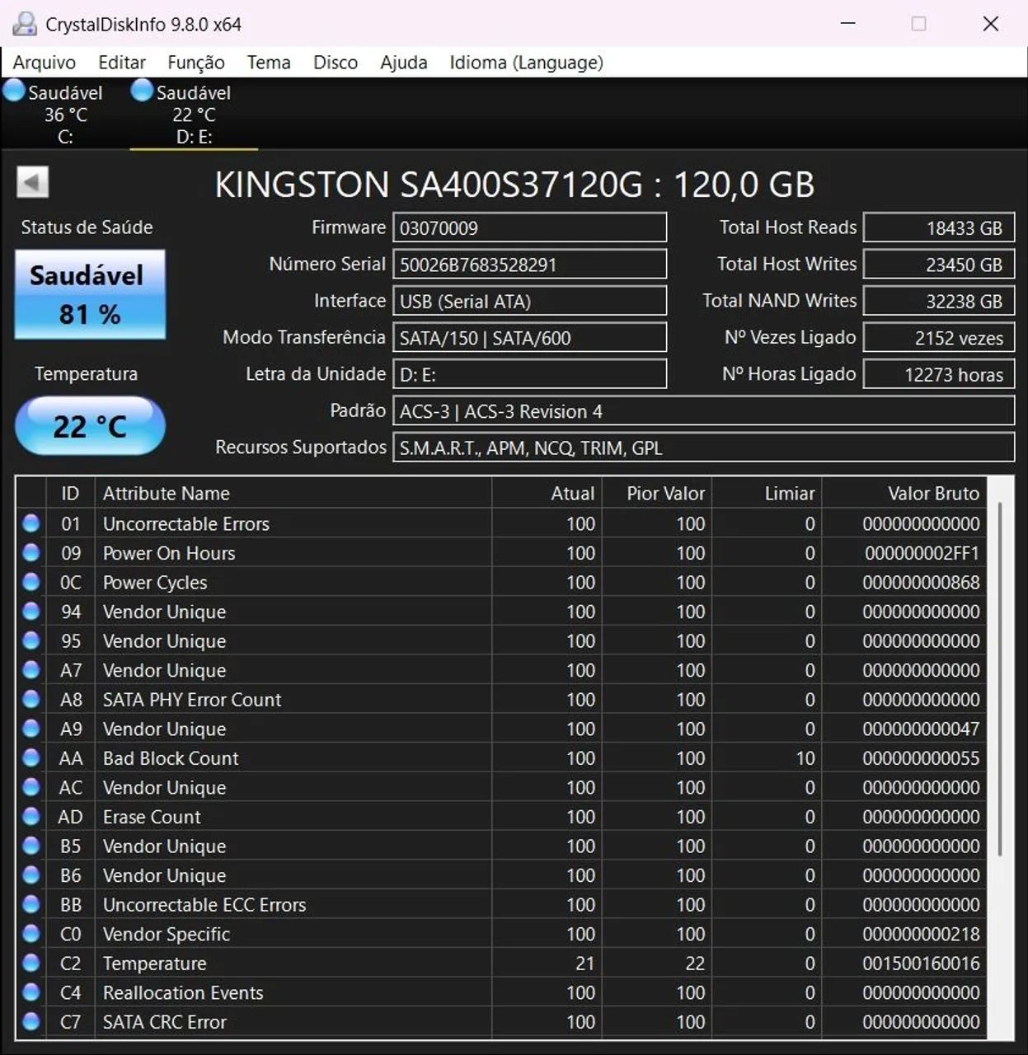This screenshot has height=1055, width=1028.
Task: Click the Recursos Suportados field
Action: click(703, 448)
